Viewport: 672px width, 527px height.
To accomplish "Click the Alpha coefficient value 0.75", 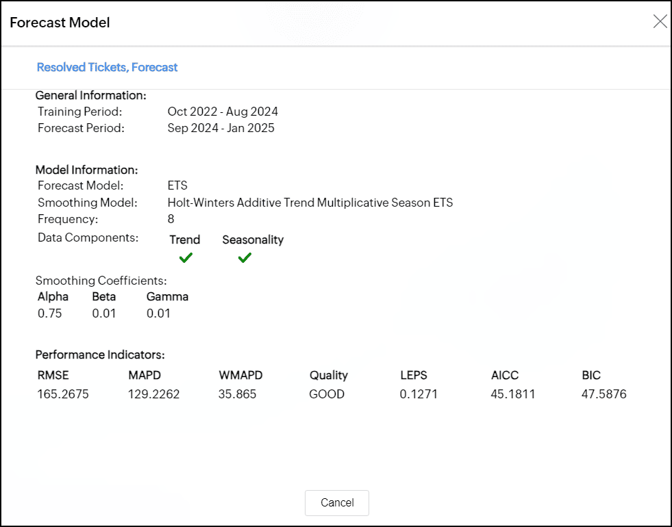I will tap(49, 313).
